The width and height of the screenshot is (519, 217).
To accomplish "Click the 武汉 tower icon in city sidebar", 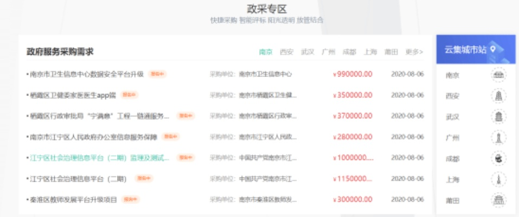I will (498, 117).
